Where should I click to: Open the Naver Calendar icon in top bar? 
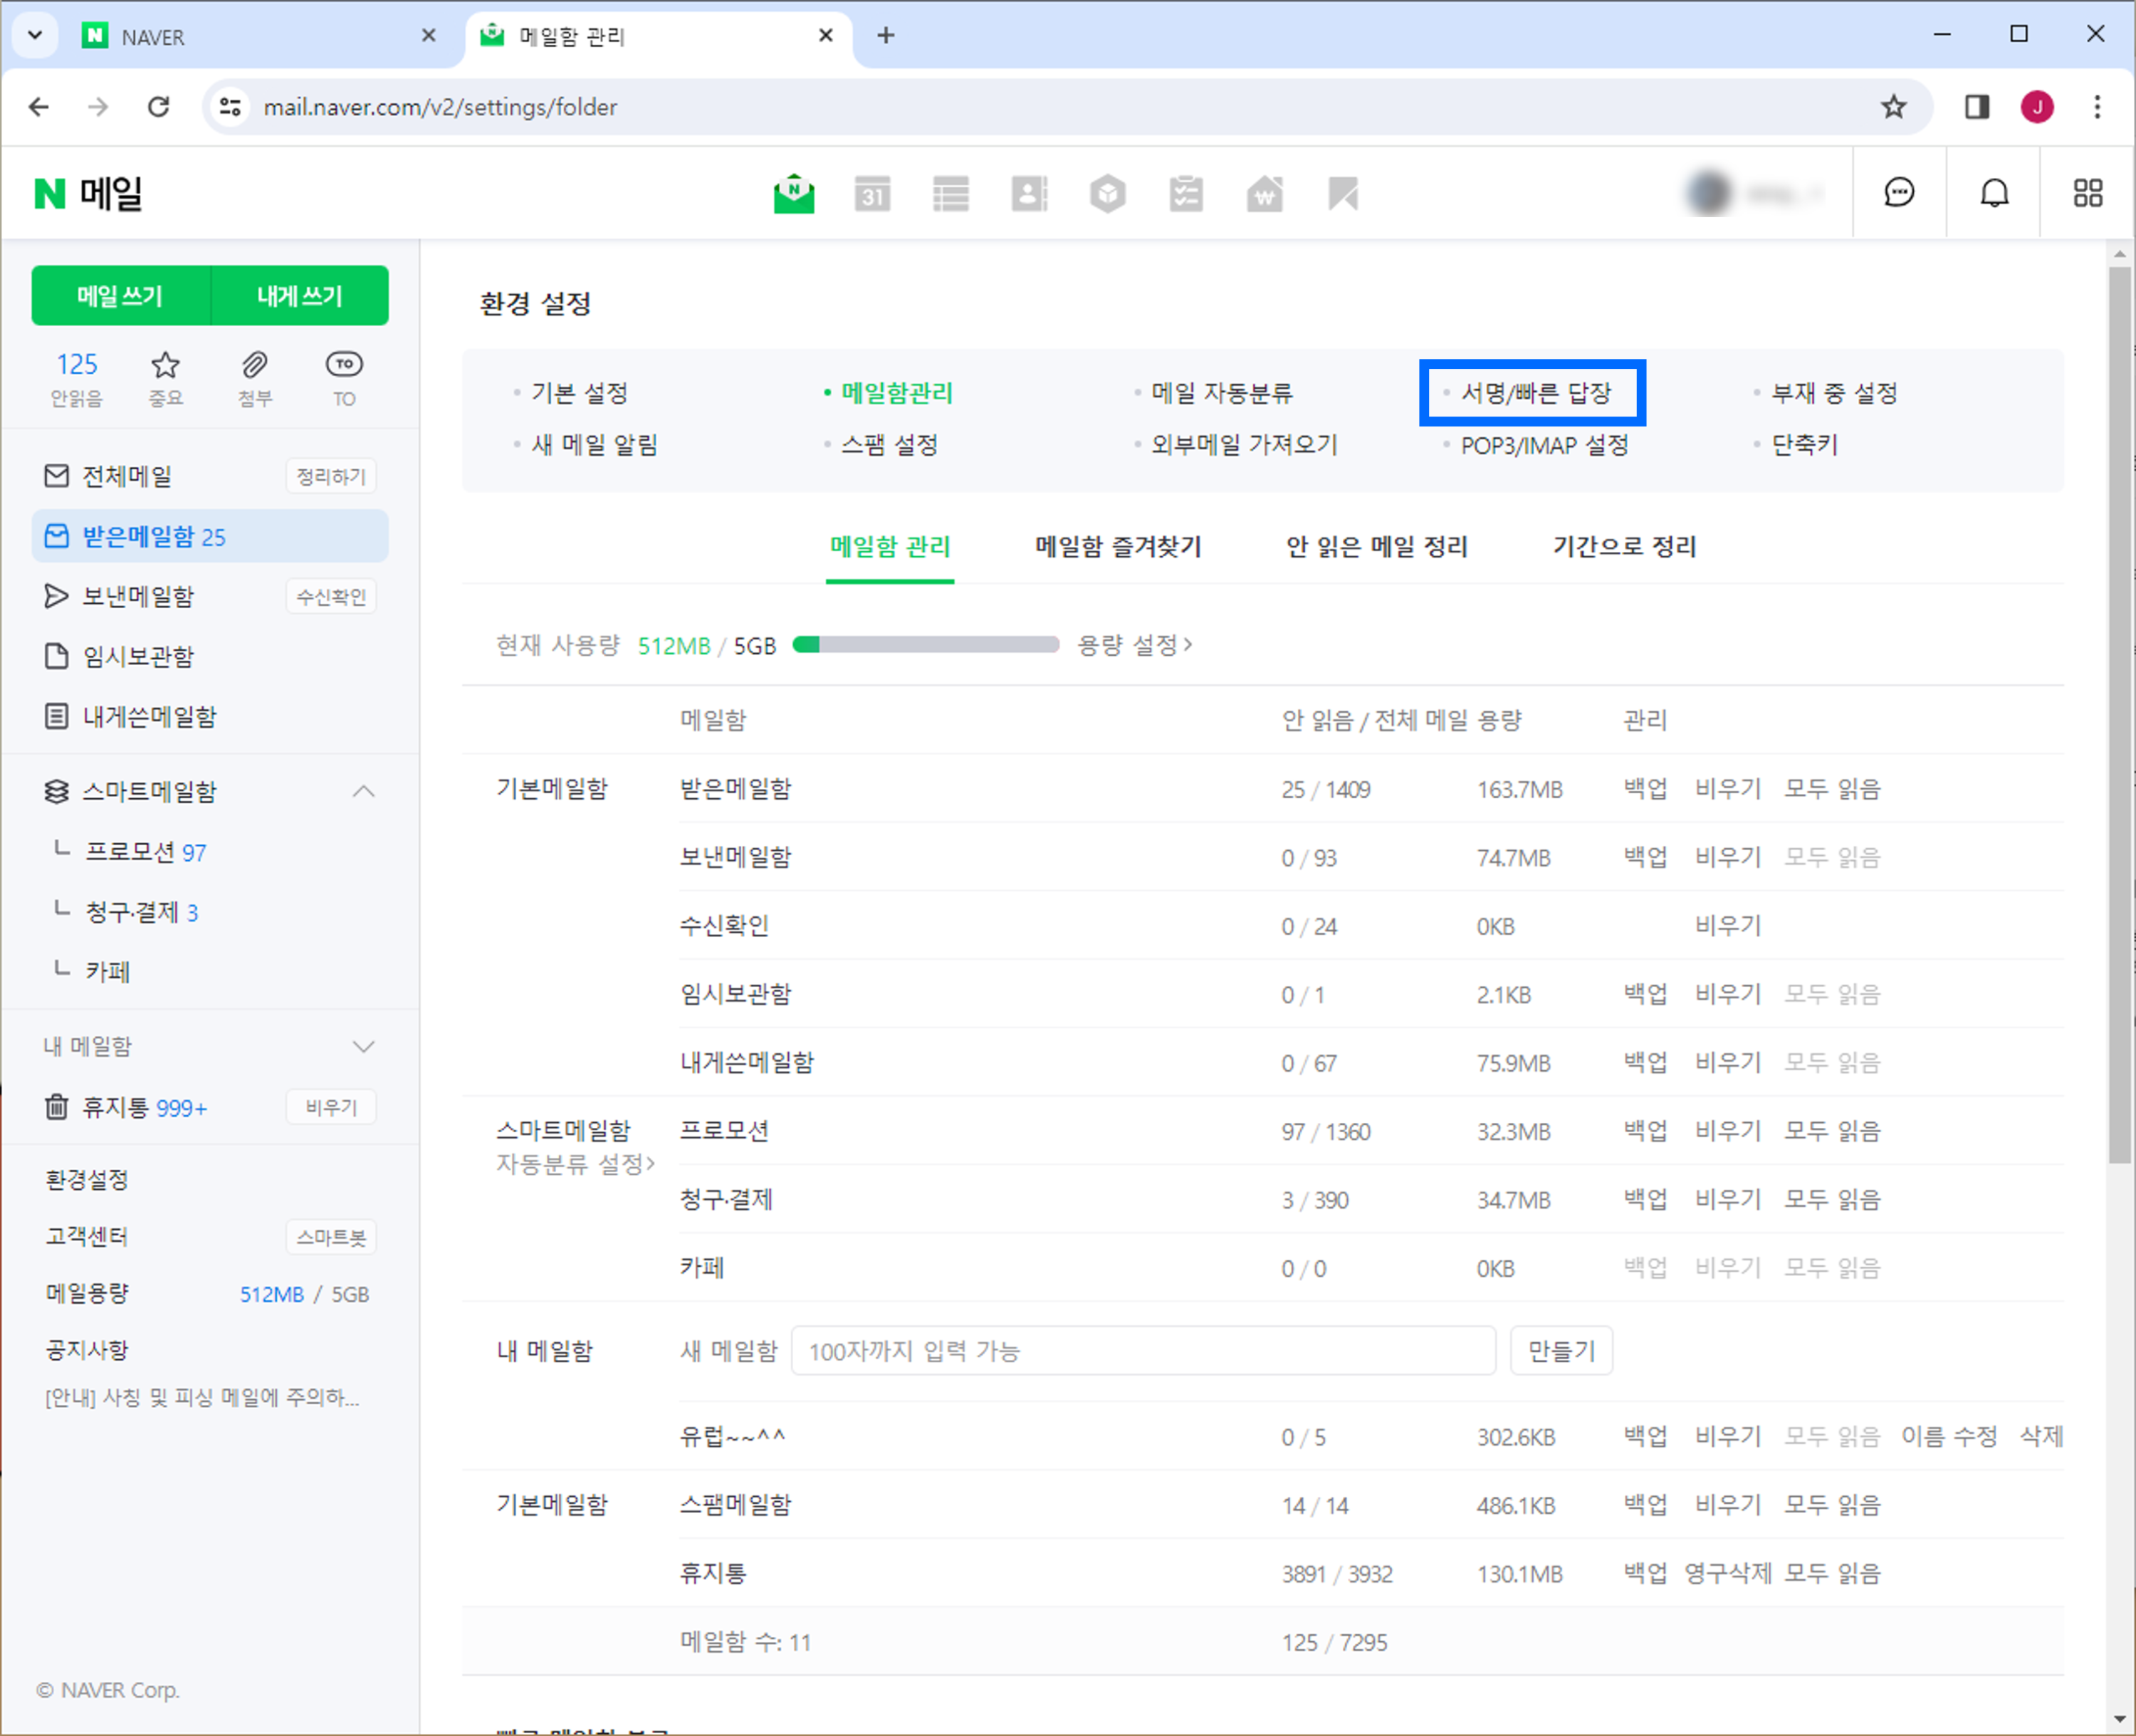click(x=872, y=194)
